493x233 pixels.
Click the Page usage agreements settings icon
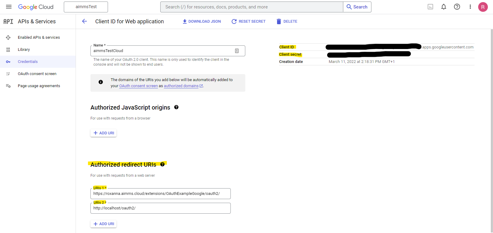coord(8,86)
